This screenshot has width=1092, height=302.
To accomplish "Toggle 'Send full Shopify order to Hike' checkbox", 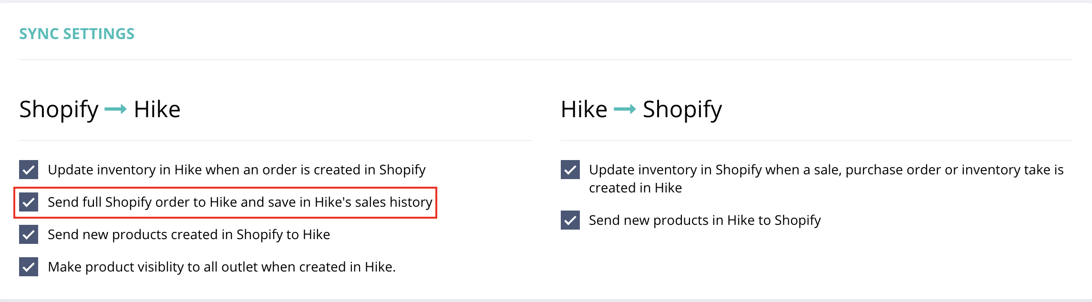I will pyautogui.click(x=29, y=202).
